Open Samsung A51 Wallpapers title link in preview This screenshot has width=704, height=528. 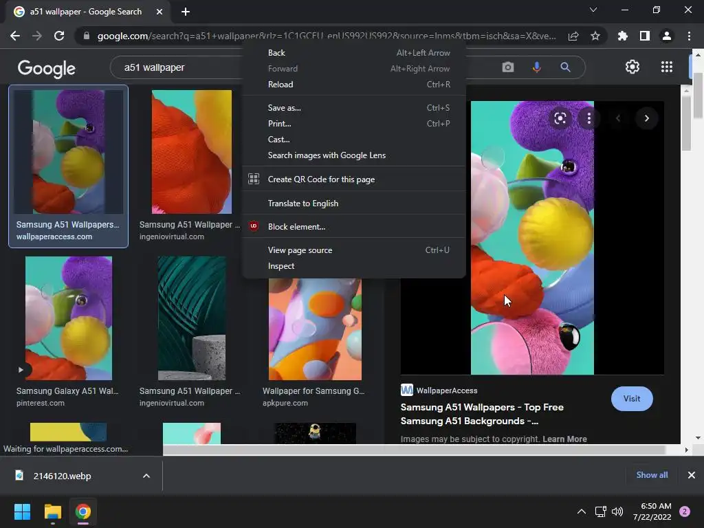(482, 414)
